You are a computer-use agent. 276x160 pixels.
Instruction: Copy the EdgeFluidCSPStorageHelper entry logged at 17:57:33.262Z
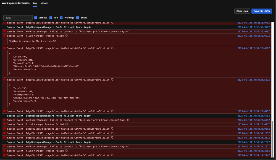coord(112,137)
